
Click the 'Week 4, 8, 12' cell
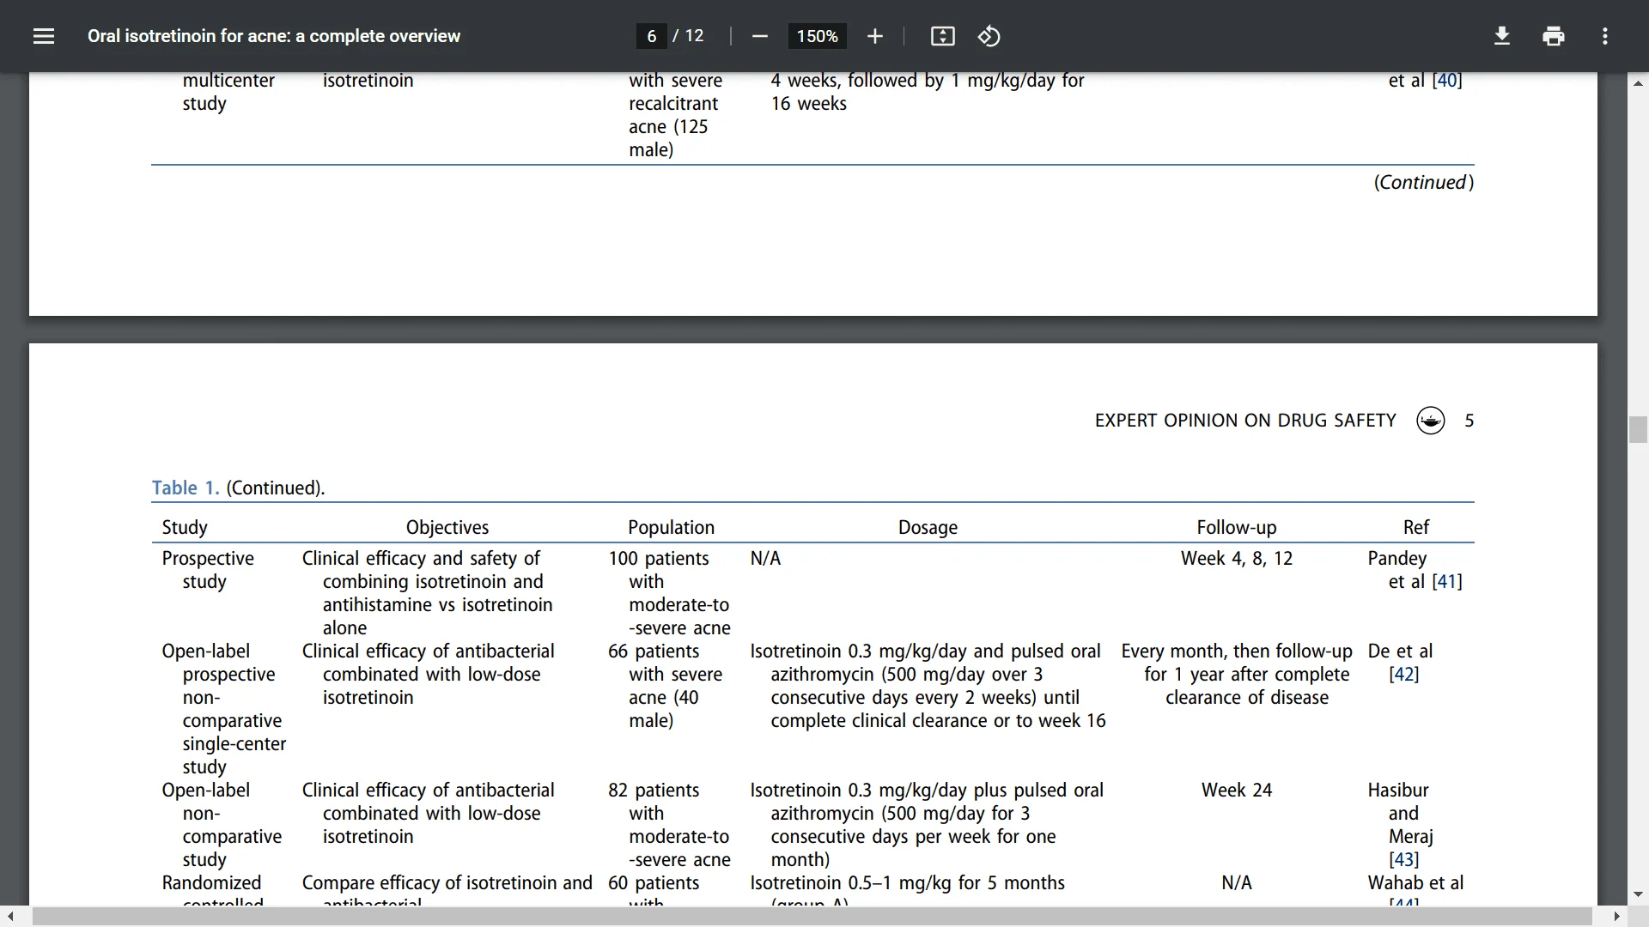pos(1237,558)
